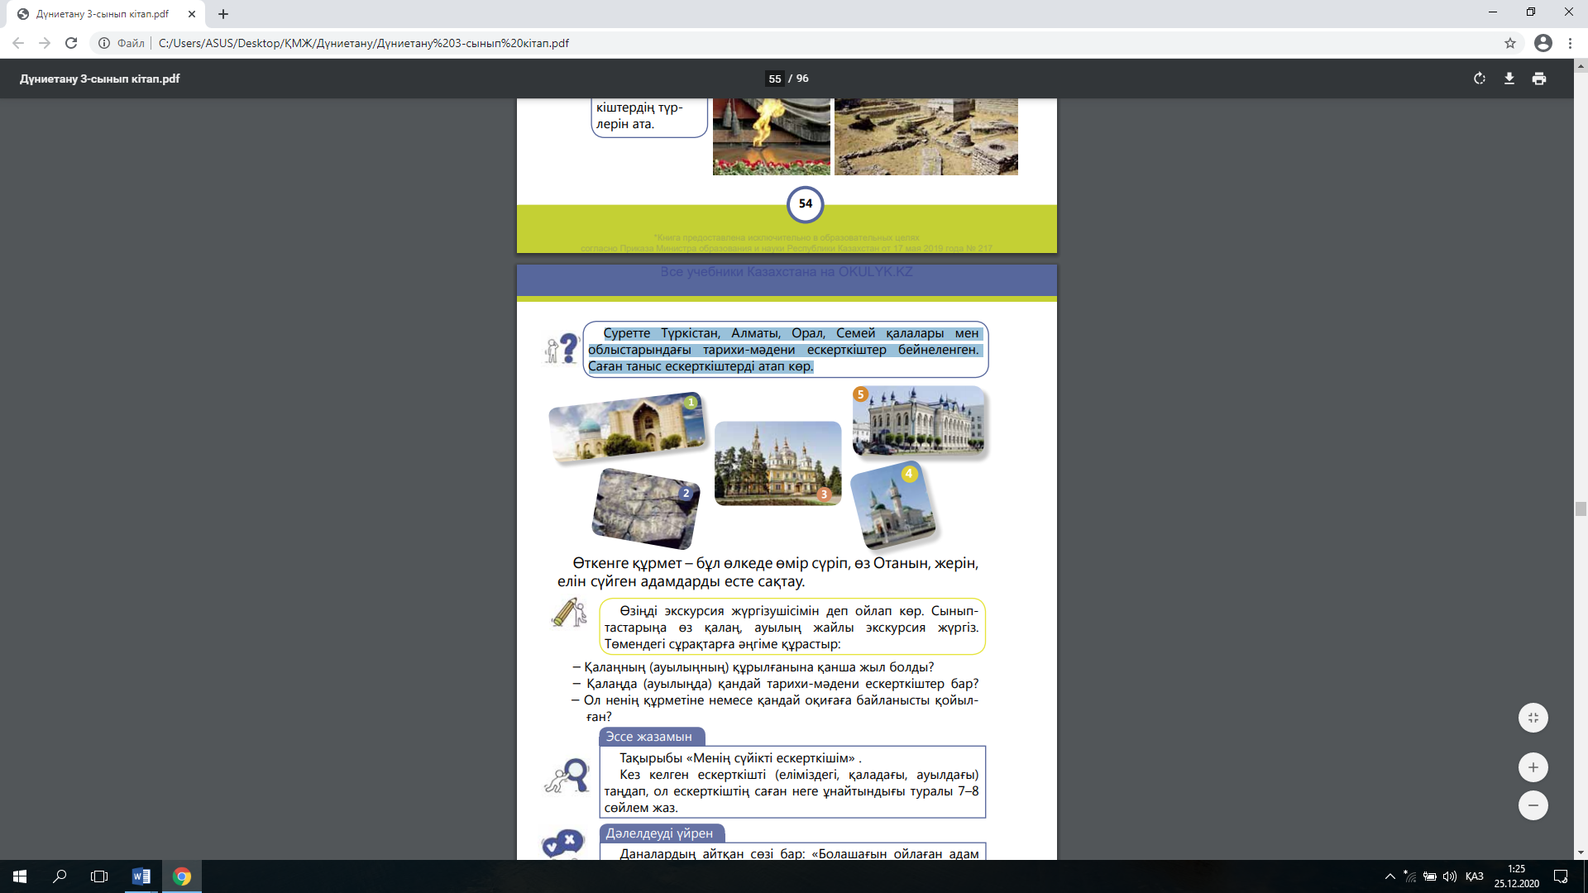
Task: Bookmark this page with star icon
Action: 1510,43
